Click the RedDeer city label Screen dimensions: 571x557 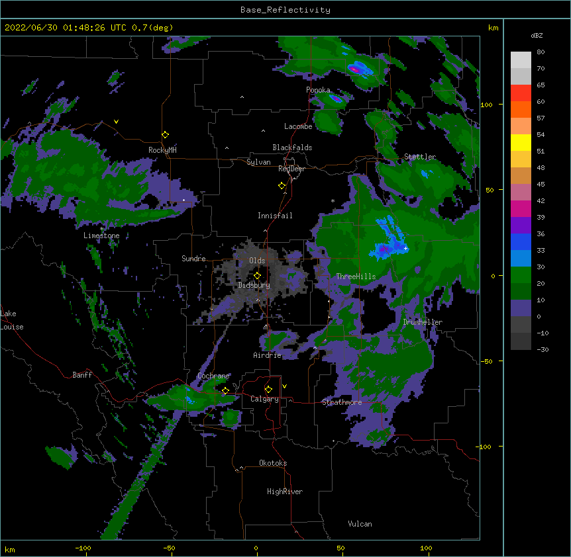coord(291,169)
